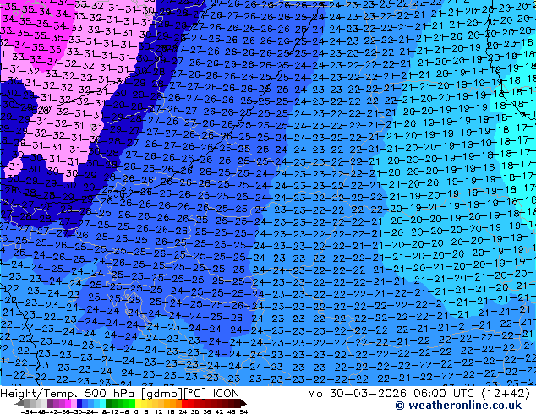Image resolution: width=536 pixels, height=414 pixels.
Task: Click the positive '24' value under the scale
Action: pyautogui.click(x=183, y=412)
